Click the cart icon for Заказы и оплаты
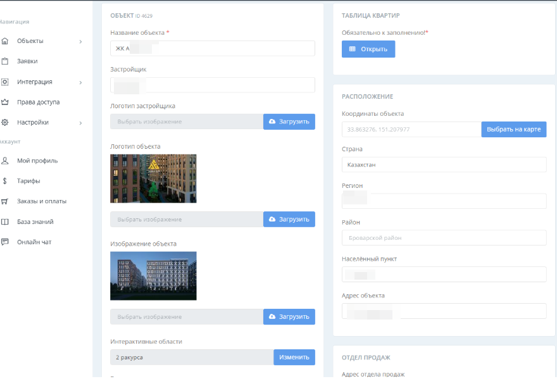 (5, 201)
